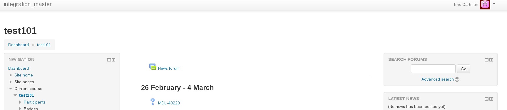This screenshot has height=110, width=507.
Task: Expand the Participants tree node
Action: (x=20, y=102)
